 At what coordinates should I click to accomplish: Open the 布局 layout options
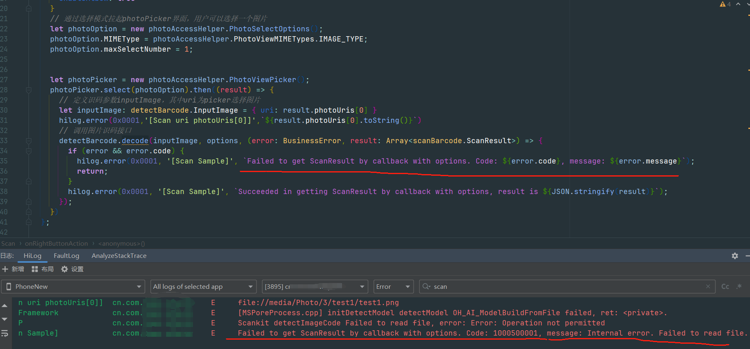click(x=43, y=269)
